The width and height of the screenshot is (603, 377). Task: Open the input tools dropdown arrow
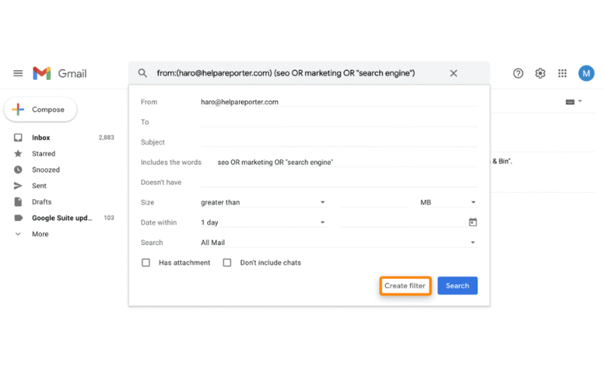pos(580,101)
